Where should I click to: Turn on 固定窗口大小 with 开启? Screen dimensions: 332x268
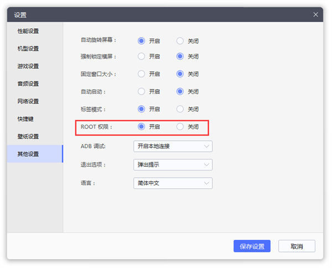pyautogui.click(x=142, y=74)
